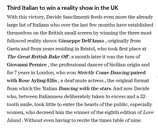Screen dimensions: 158x132
Task: Click the phrase "deaf-mute actress"
Action: (84, 81)
